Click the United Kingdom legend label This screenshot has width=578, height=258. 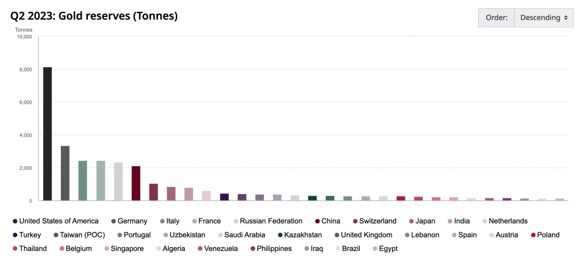click(366, 235)
